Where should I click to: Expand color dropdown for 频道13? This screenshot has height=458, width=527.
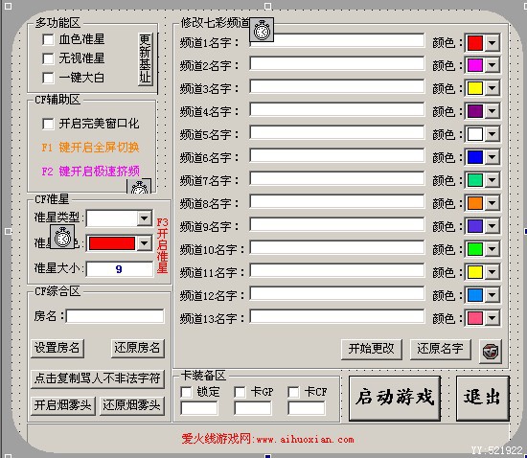(x=493, y=318)
